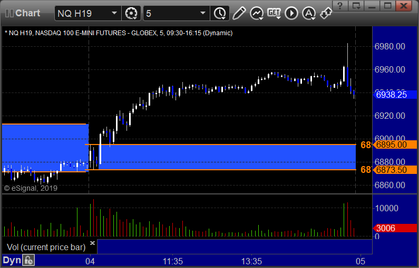Click the 6960.00 price axis label
This screenshot has height=268, width=419.
point(390,69)
